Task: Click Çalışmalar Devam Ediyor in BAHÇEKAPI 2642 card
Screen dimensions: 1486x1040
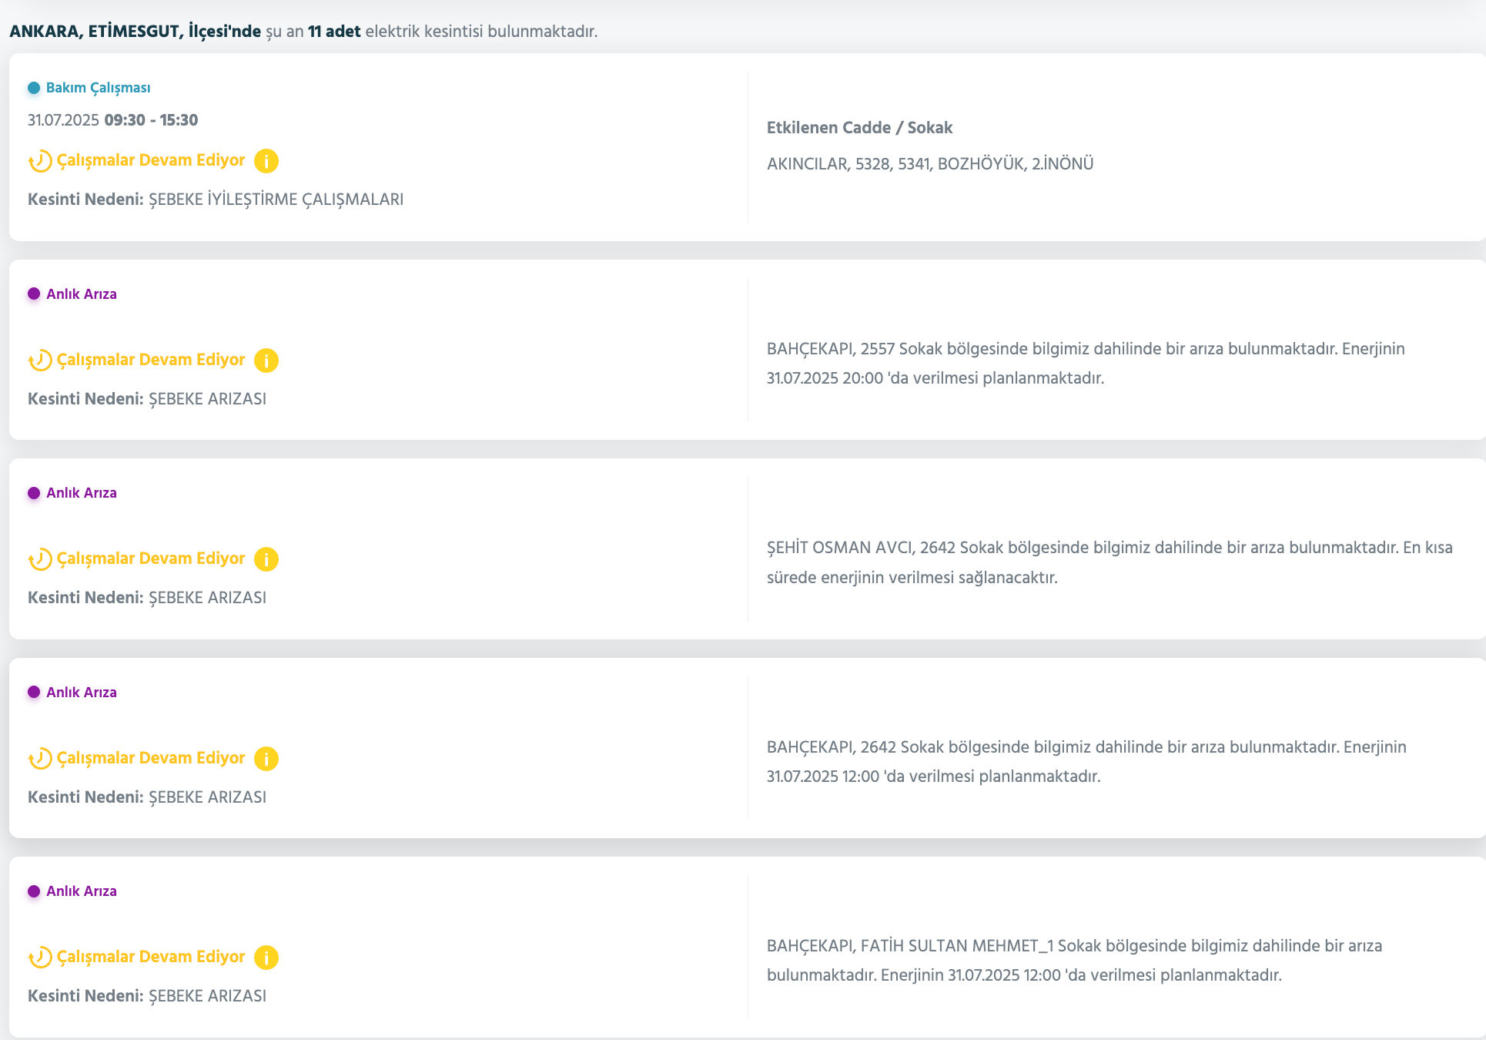Action: [151, 758]
